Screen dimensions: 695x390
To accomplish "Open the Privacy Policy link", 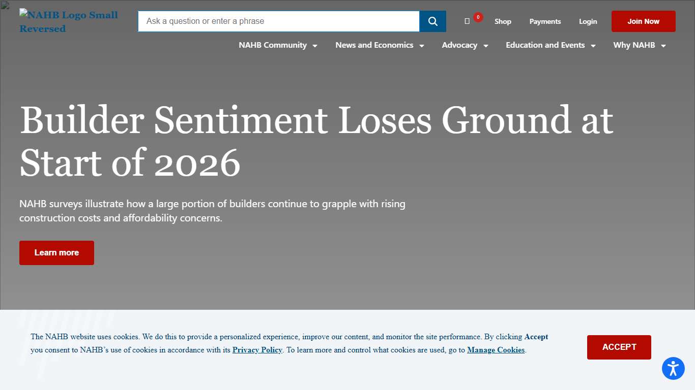I will 257,350.
